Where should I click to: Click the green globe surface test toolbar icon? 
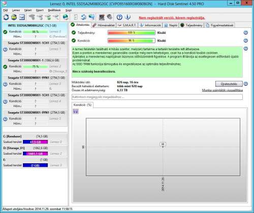click(x=66, y=17)
